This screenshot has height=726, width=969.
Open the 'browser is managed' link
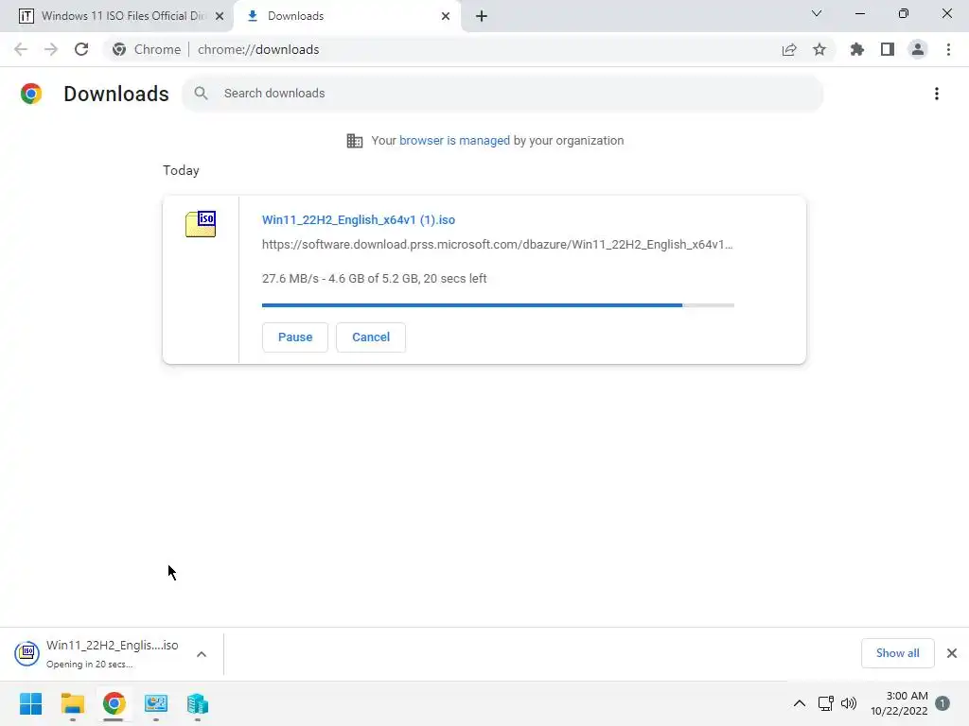click(x=454, y=141)
